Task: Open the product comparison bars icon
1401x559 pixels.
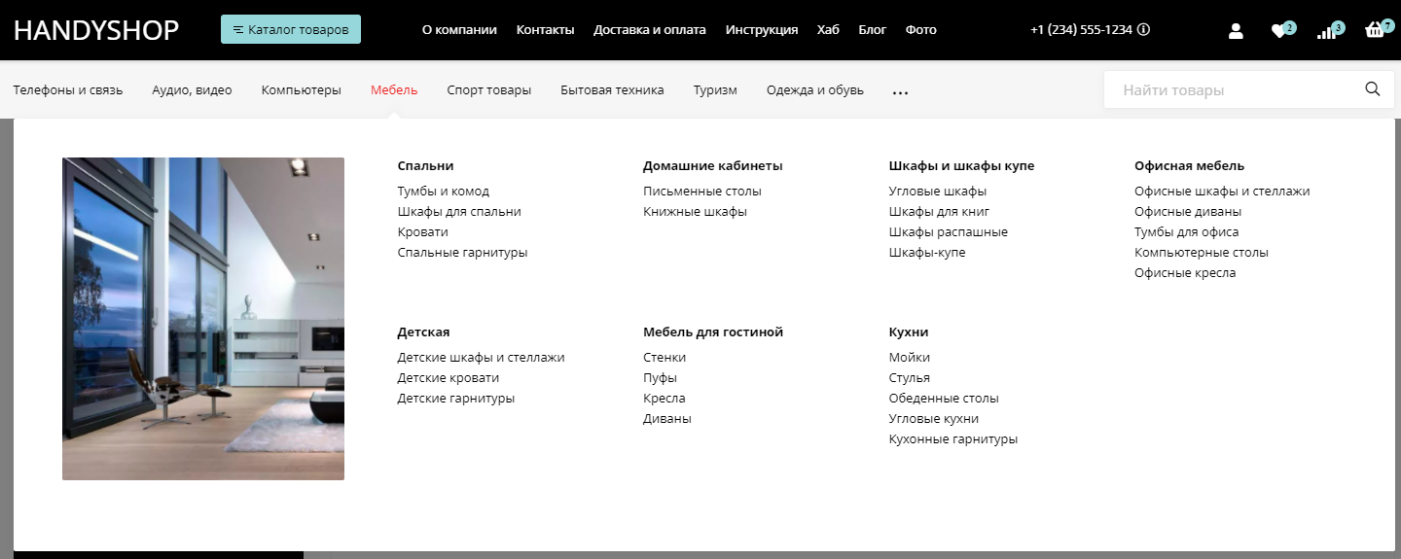Action: [x=1326, y=31]
